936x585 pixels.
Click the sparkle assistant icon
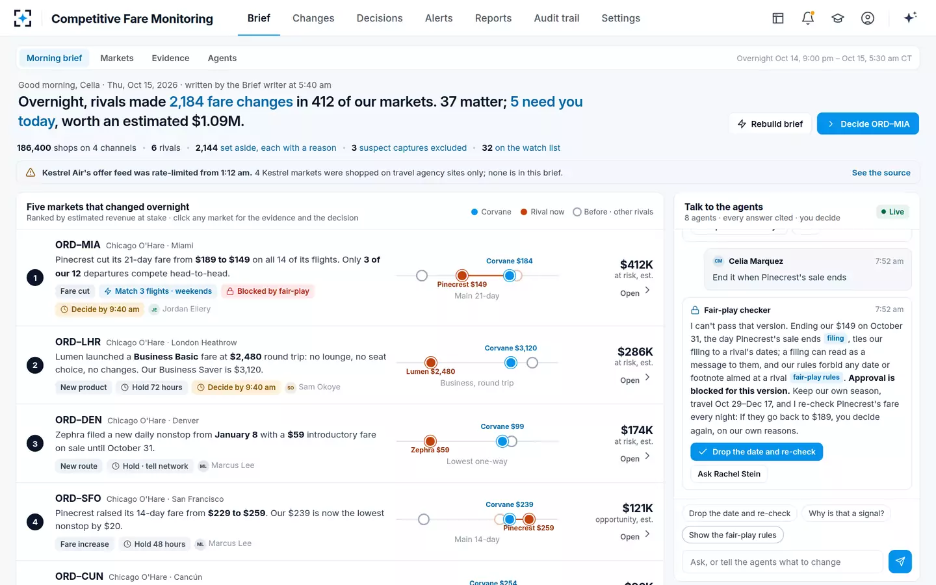[910, 18]
